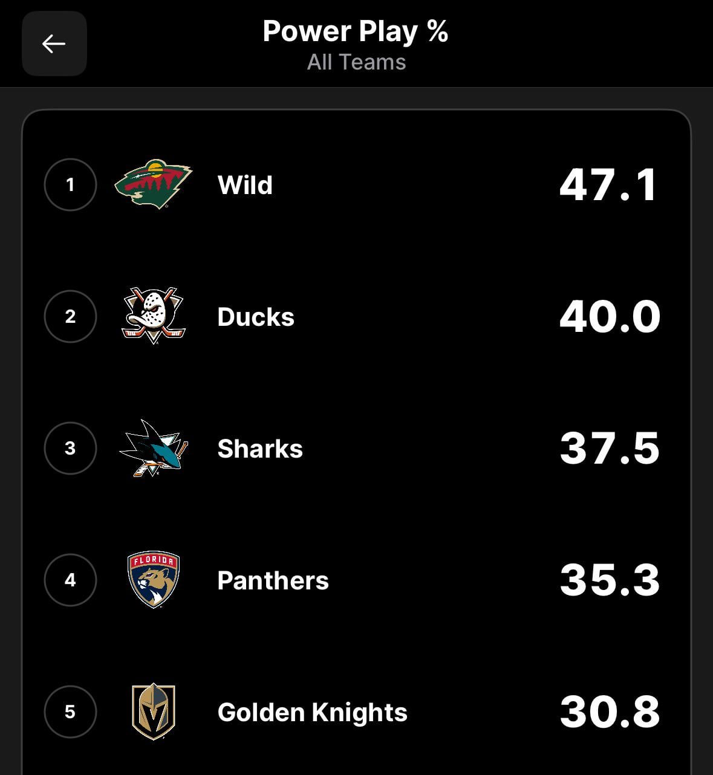This screenshot has height=775, width=713.
Task: Open the Golden Knights team name
Action: click(312, 712)
